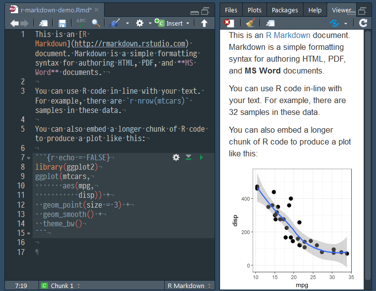Open Chunk 1 navigation selector
The width and height of the screenshot is (376, 291).
point(62,286)
